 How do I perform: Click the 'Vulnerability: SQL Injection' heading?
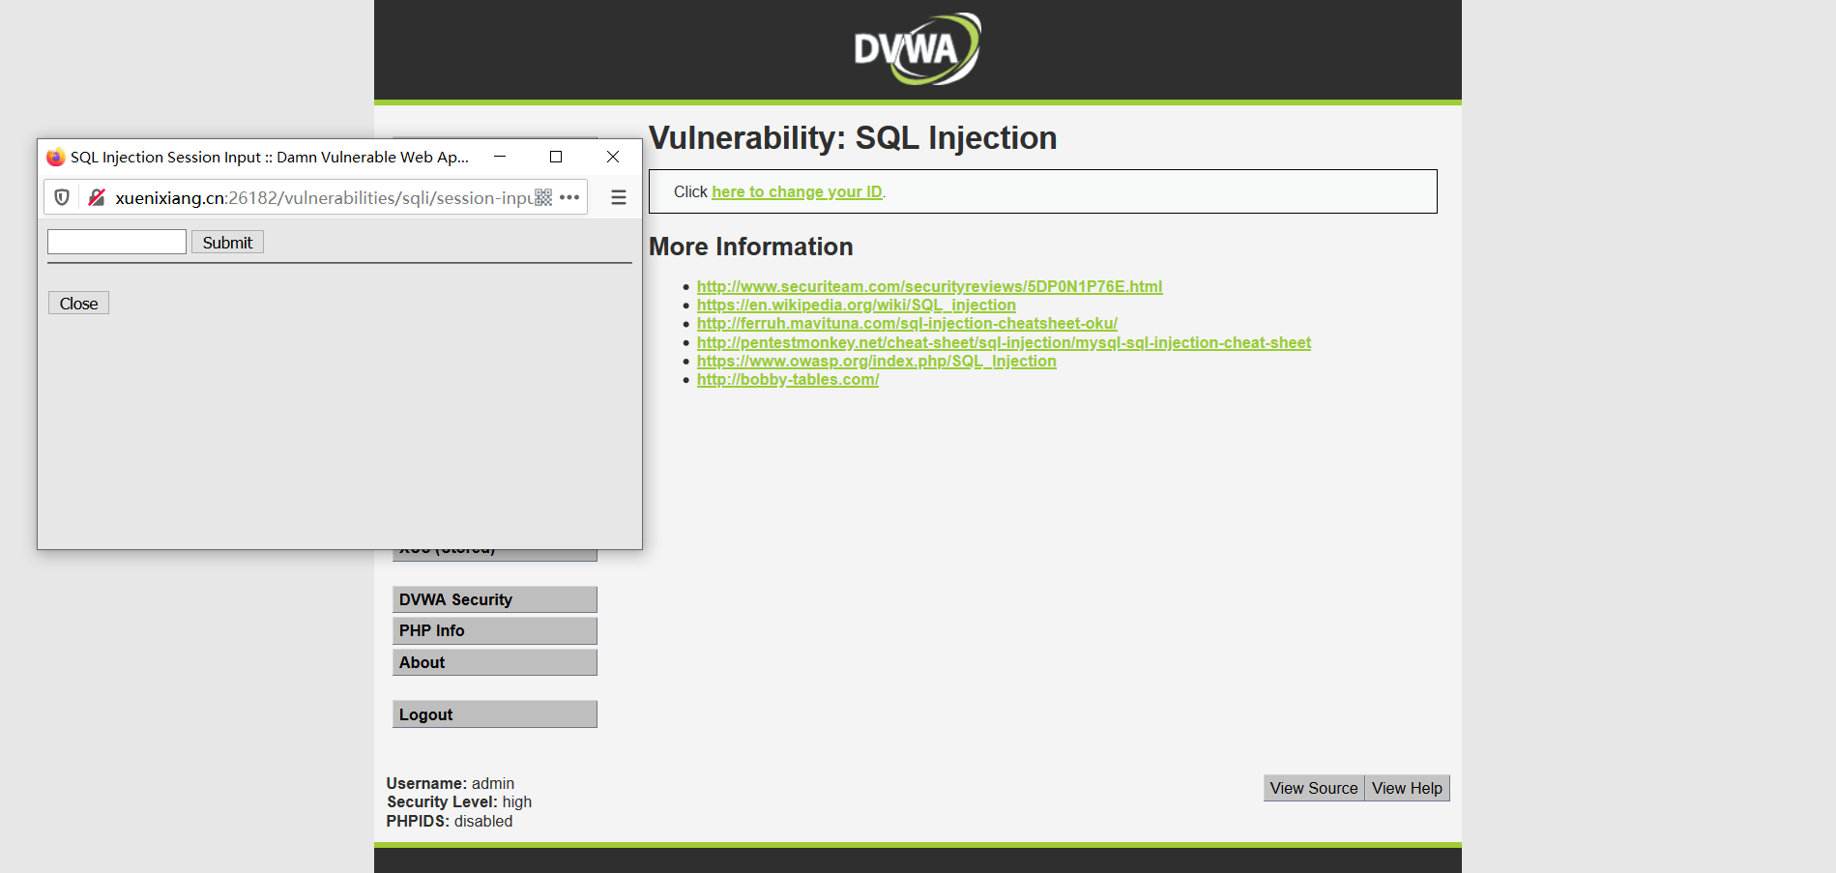click(853, 138)
